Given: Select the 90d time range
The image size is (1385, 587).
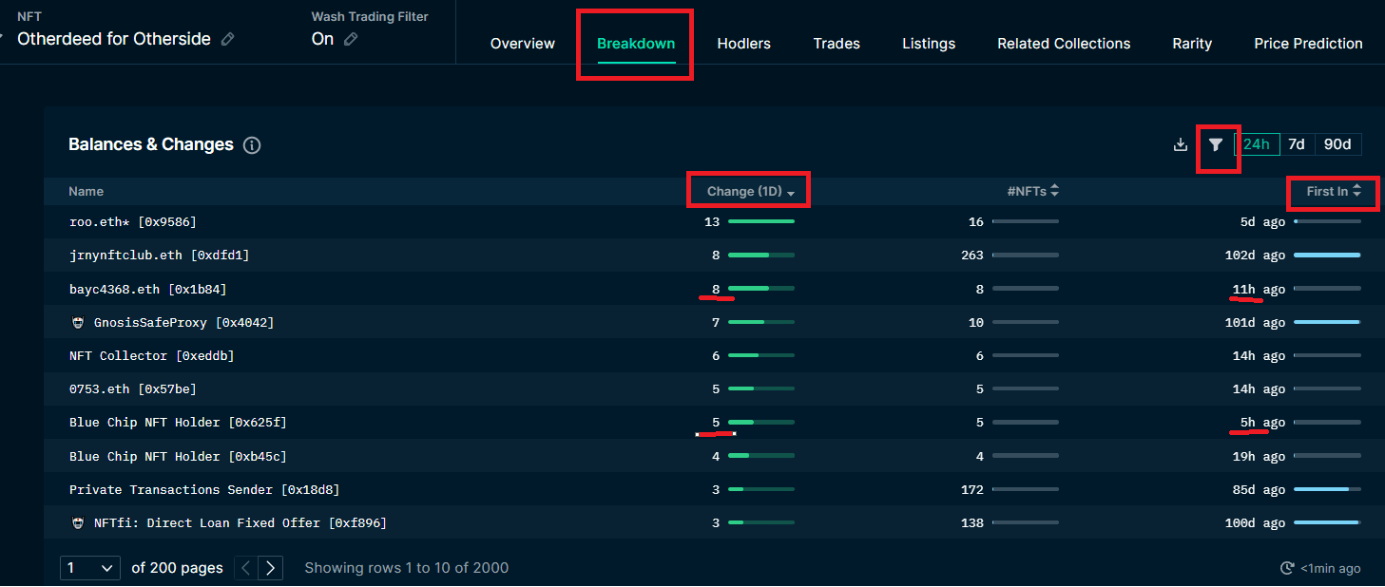Looking at the screenshot, I should [x=1337, y=144].
